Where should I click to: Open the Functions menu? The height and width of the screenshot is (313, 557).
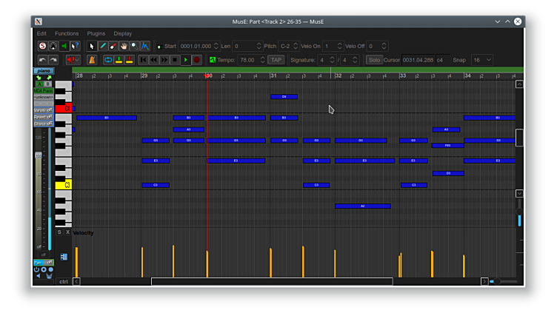coord(67,33)
